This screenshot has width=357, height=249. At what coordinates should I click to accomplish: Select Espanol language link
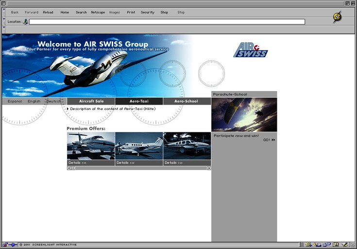tap(15, 101)
